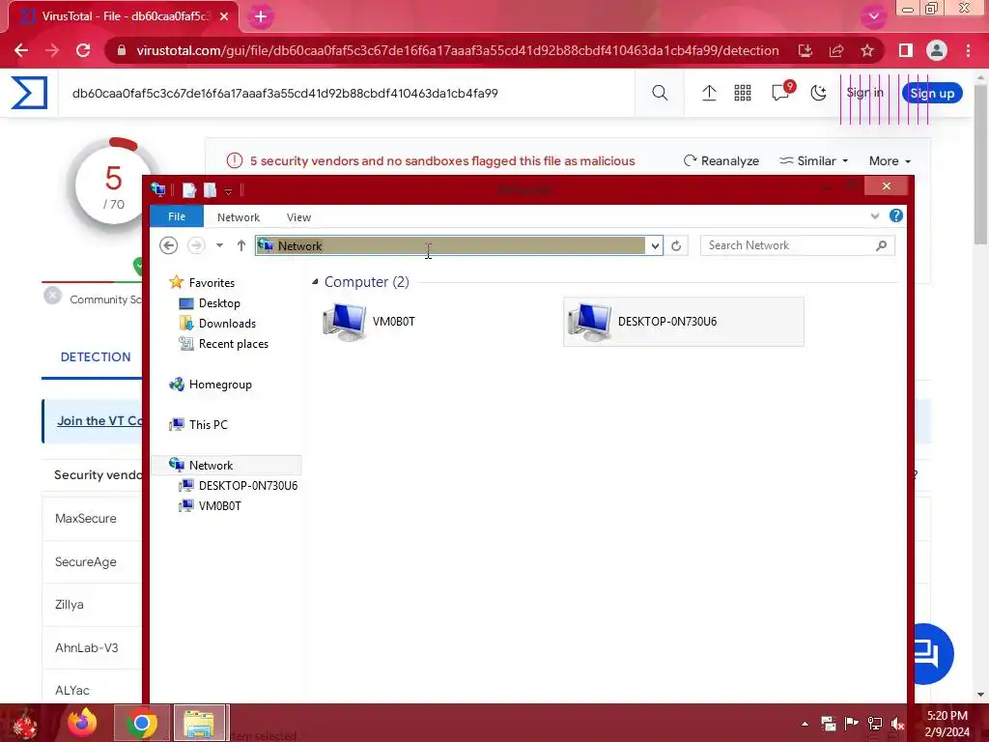The height and width of the screenshot is (742, 989).
Task: Open the More dropdown
Action: coord(890,161)
